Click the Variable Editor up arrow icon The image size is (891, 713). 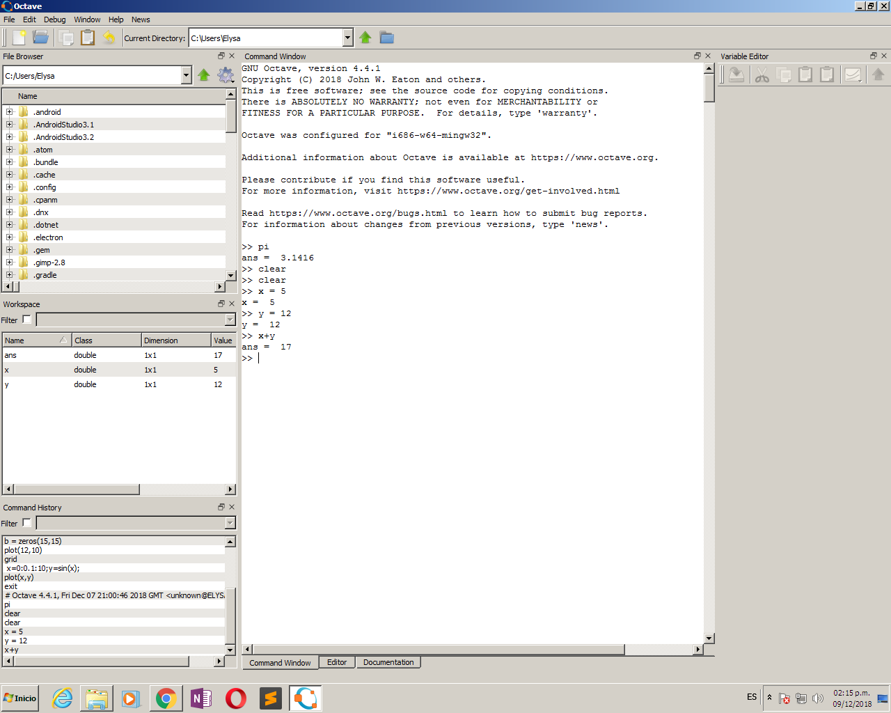(878, 75)
